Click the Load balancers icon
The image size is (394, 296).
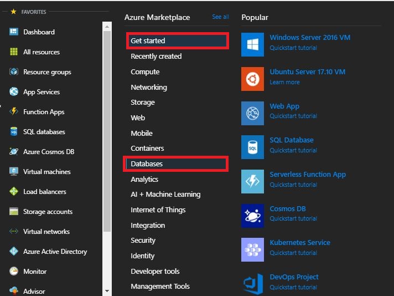[14, 191]
